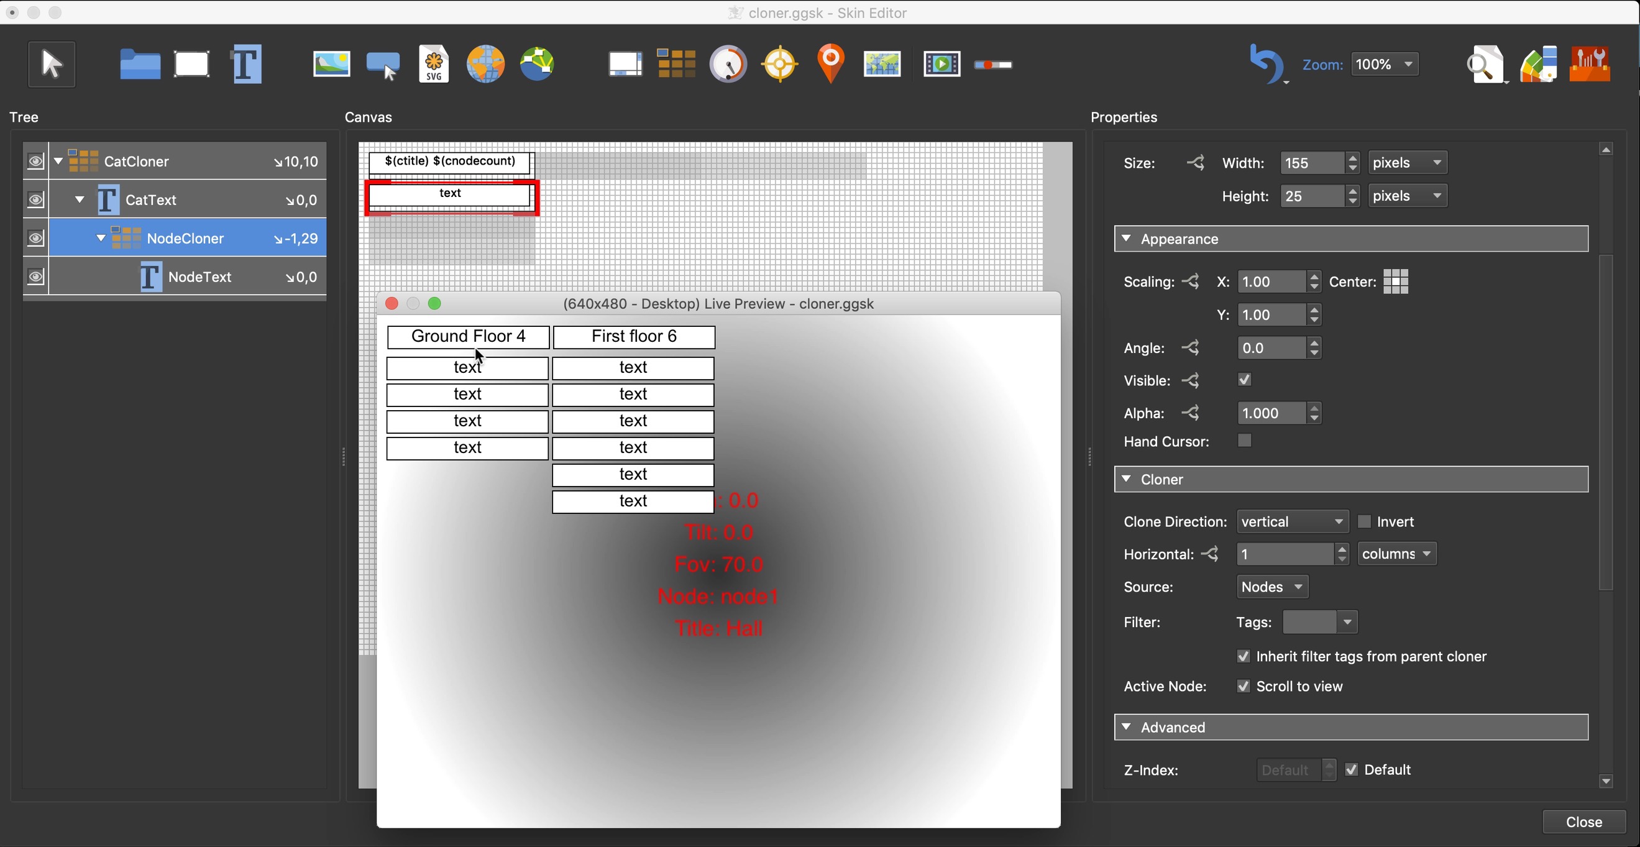
Task: Toggle visibility eye of CatText
Action: point(35,199)
